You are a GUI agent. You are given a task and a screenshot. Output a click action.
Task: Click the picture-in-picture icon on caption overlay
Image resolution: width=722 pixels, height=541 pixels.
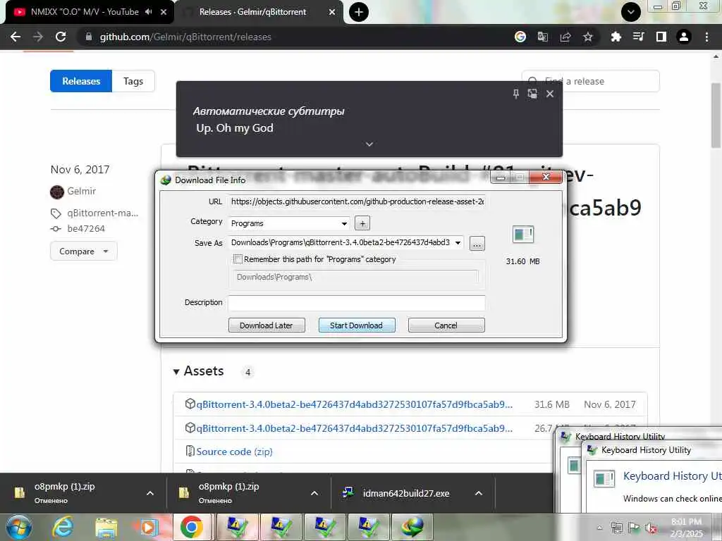click(x=532, y=94)
